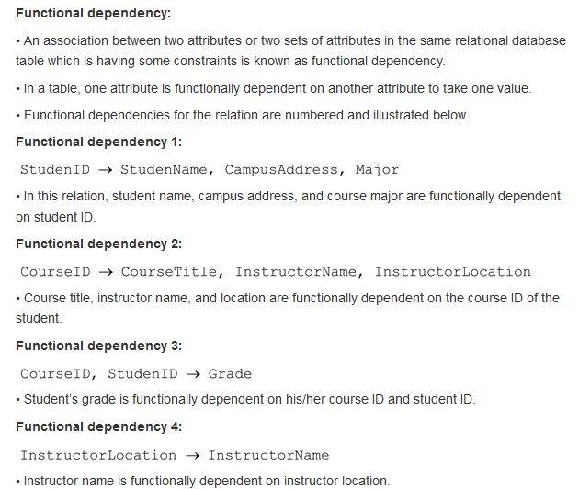579x489 pixels.
Task: Click the arrow after CourseID in dependency 2
Action: pyautogui.click(x=106, y=272)
